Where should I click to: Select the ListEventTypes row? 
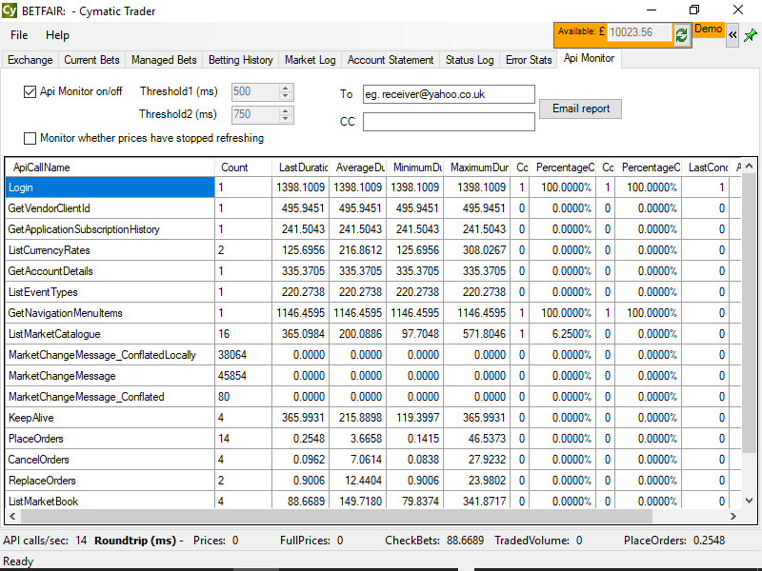tap(373, 292)
